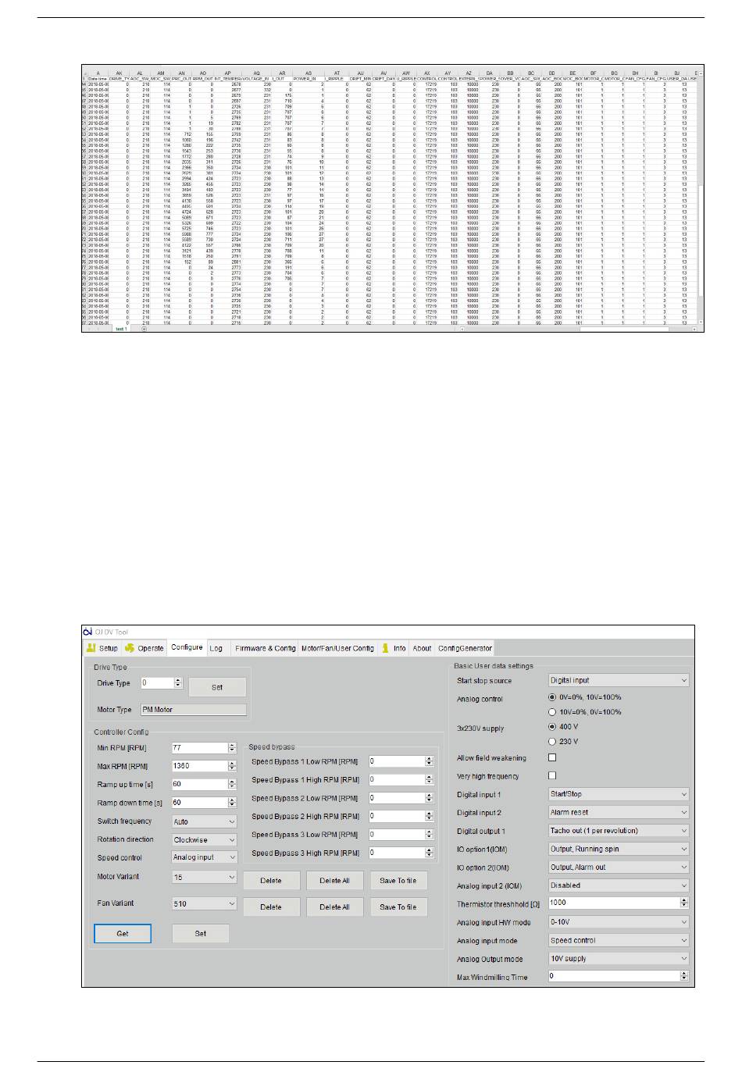742x1083 pixels.
Task: Open the About tab
Action: pyautogui.click(x=422, y=648)
